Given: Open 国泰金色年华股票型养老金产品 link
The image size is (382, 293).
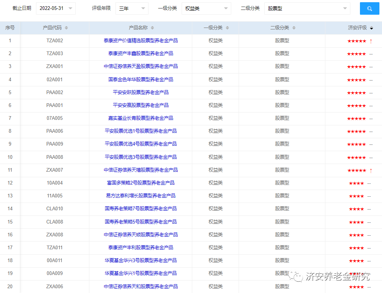Looking at the screenshot, I should coord(140,80).
